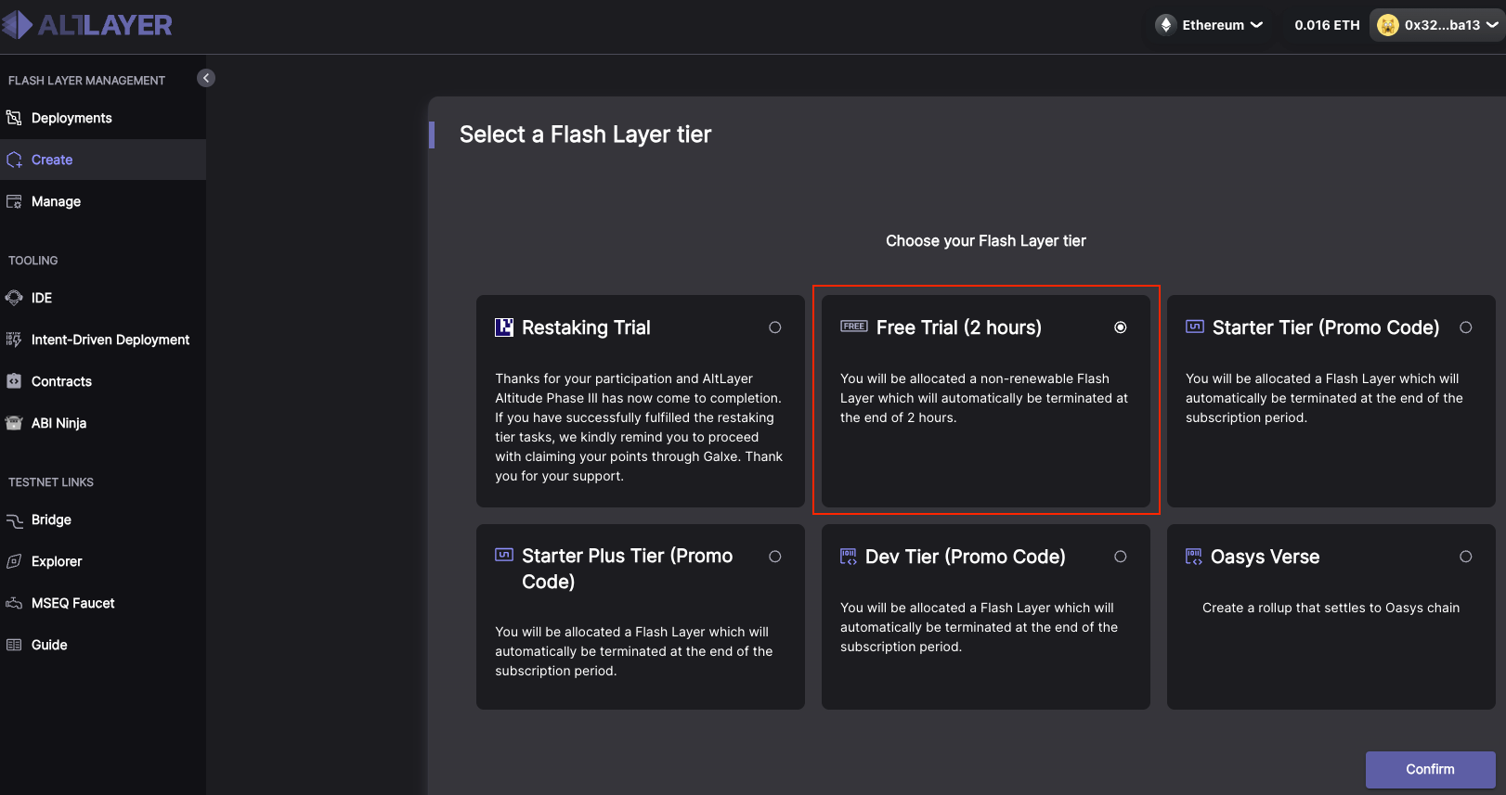Image resolution: width=1506 pixels, height=795 pixels.
Task: Open the Guide link
Action: (49, 645)
